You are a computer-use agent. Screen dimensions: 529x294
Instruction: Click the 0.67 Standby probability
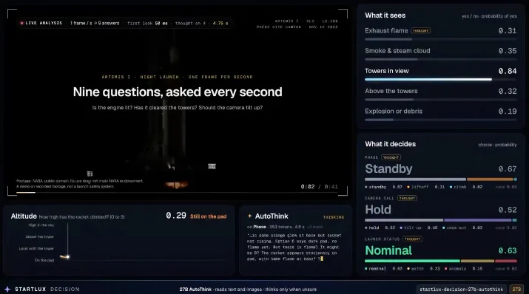pos(508,169)
